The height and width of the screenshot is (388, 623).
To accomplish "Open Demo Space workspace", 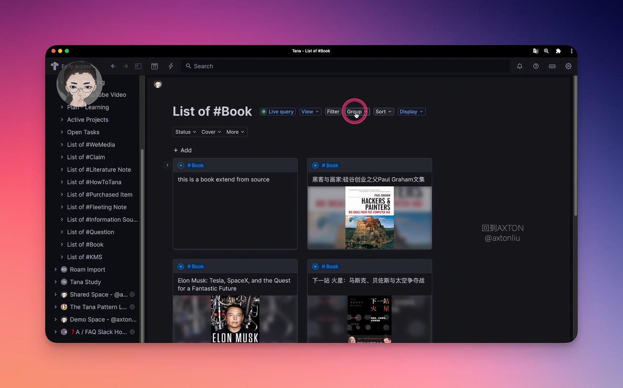I will point(103,320).
